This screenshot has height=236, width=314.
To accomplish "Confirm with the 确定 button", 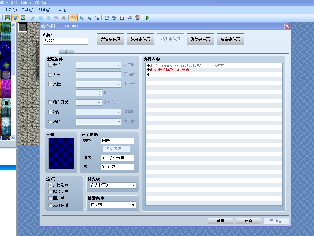I will pos(221,221).
